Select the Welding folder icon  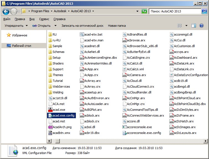tap(50, 92)
